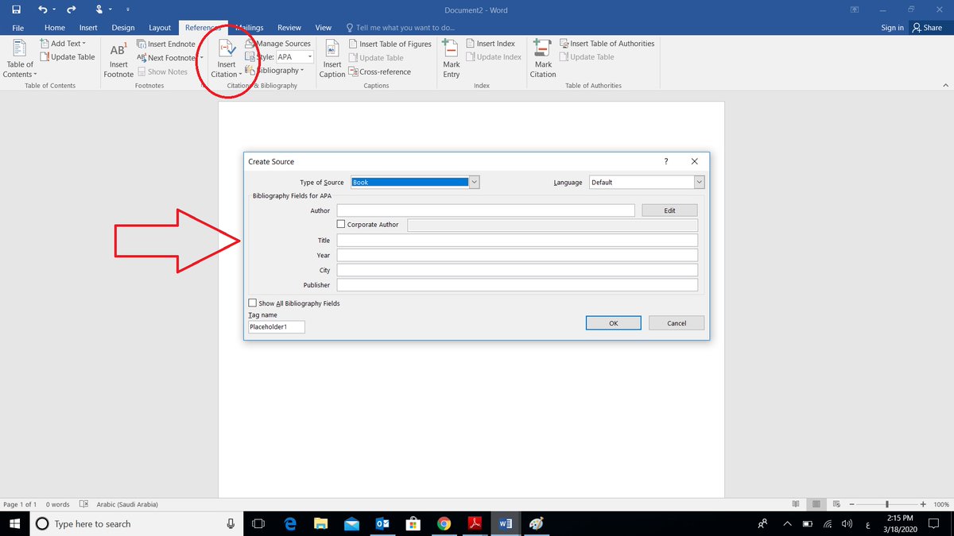
Task: Undo the last action
Action: [x=42, y=10]
